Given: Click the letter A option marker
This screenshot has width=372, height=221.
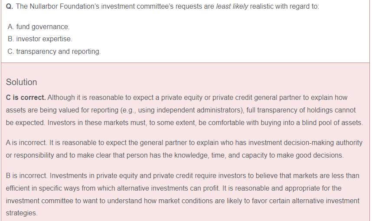Looking at the screenshot, I should (x=11, y=27).
